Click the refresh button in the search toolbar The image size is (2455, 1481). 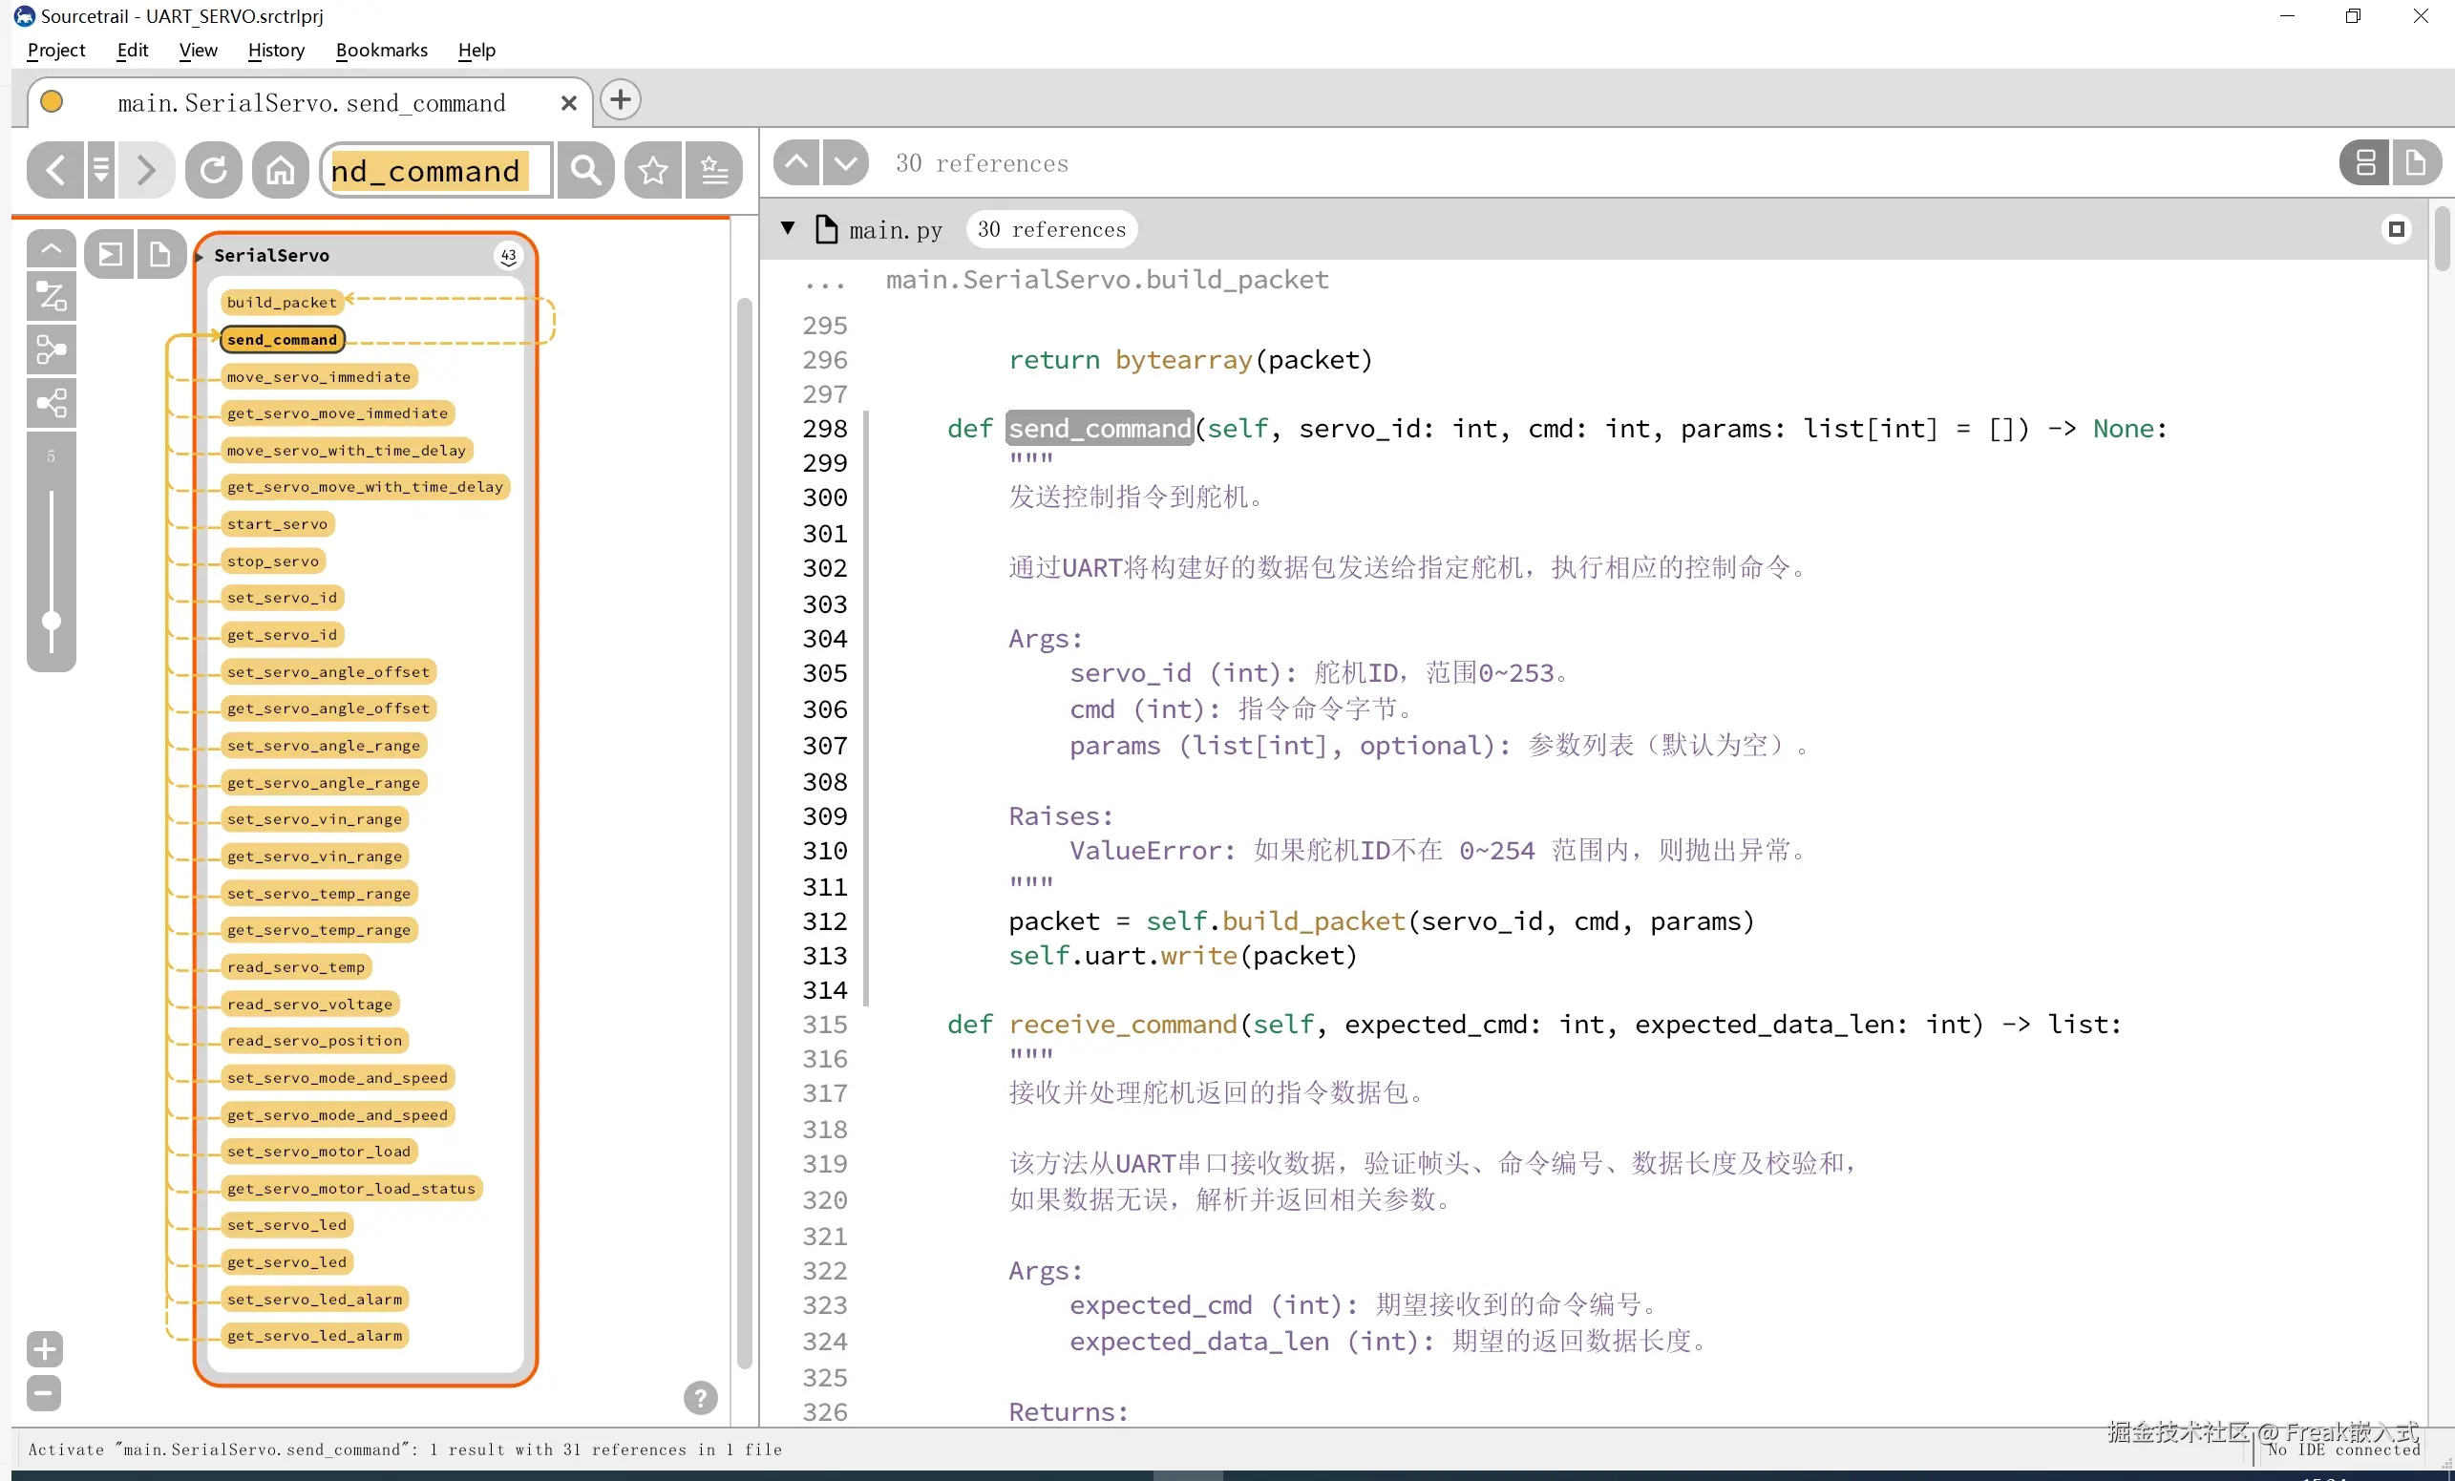pyautogui.click(x=213, y=170)
